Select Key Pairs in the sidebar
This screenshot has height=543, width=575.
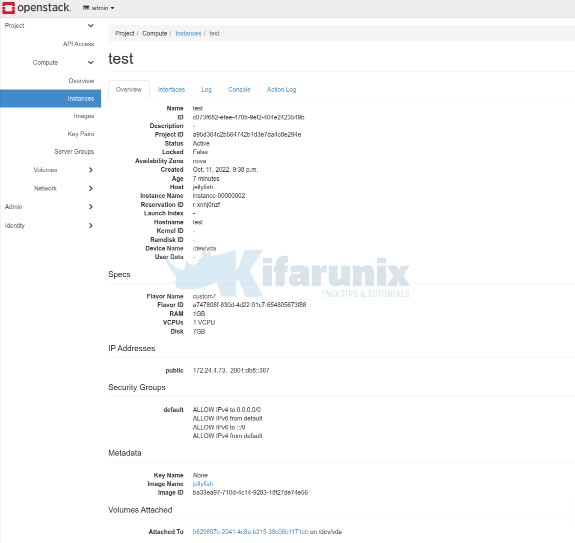(80, 134)
